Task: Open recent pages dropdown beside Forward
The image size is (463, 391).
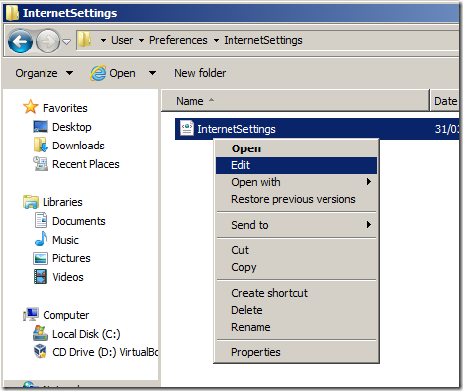Action: pos(67,42)
